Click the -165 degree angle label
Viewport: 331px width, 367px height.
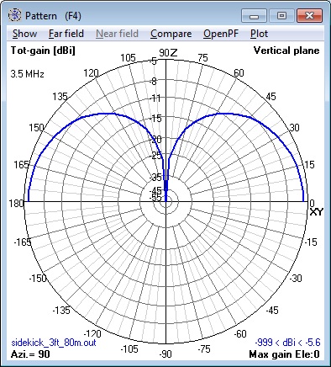pyautogui.click(x=23, y=242)
